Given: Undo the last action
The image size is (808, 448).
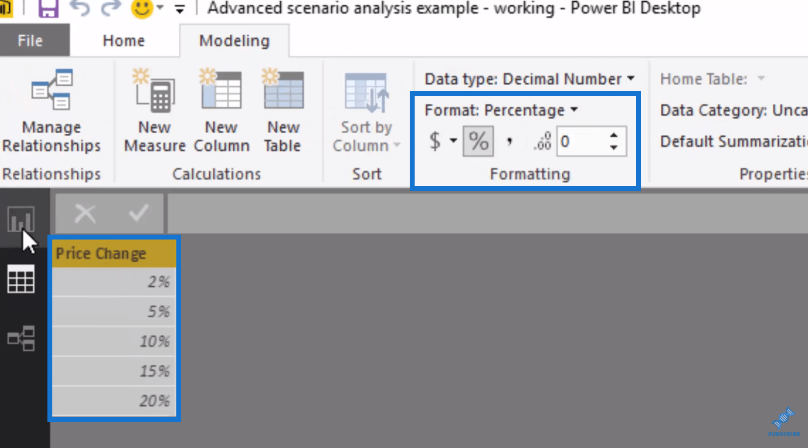Looking at the screenshot, I should click(x=79, y=9).
